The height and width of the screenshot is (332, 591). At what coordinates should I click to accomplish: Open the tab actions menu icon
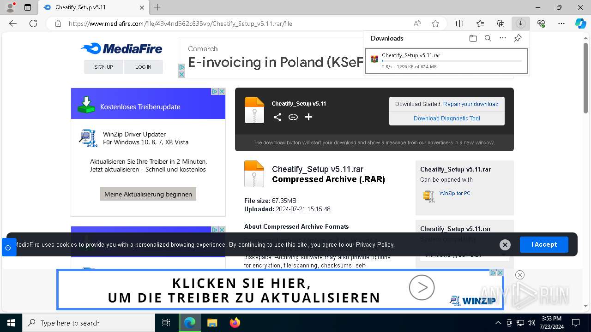click(28, 7)
